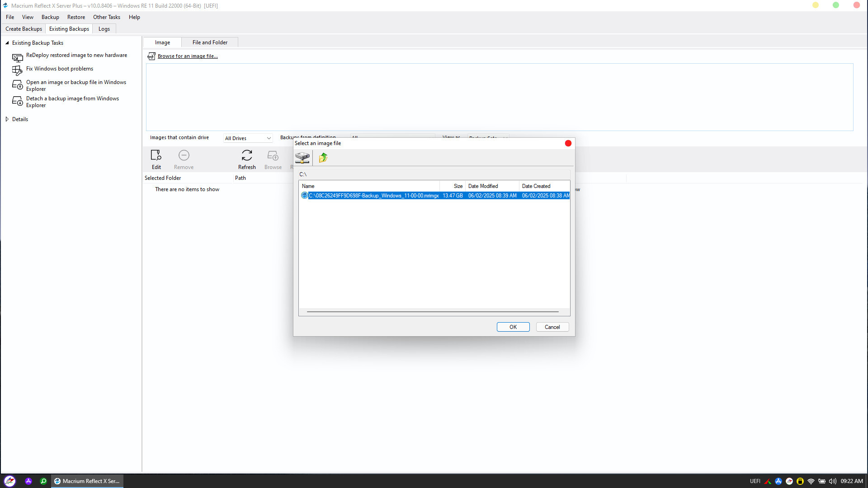Click the Refresh toolbar icon
Image resolution: width=868 pixels, height=488 pixels.
(x=247, y=156)
